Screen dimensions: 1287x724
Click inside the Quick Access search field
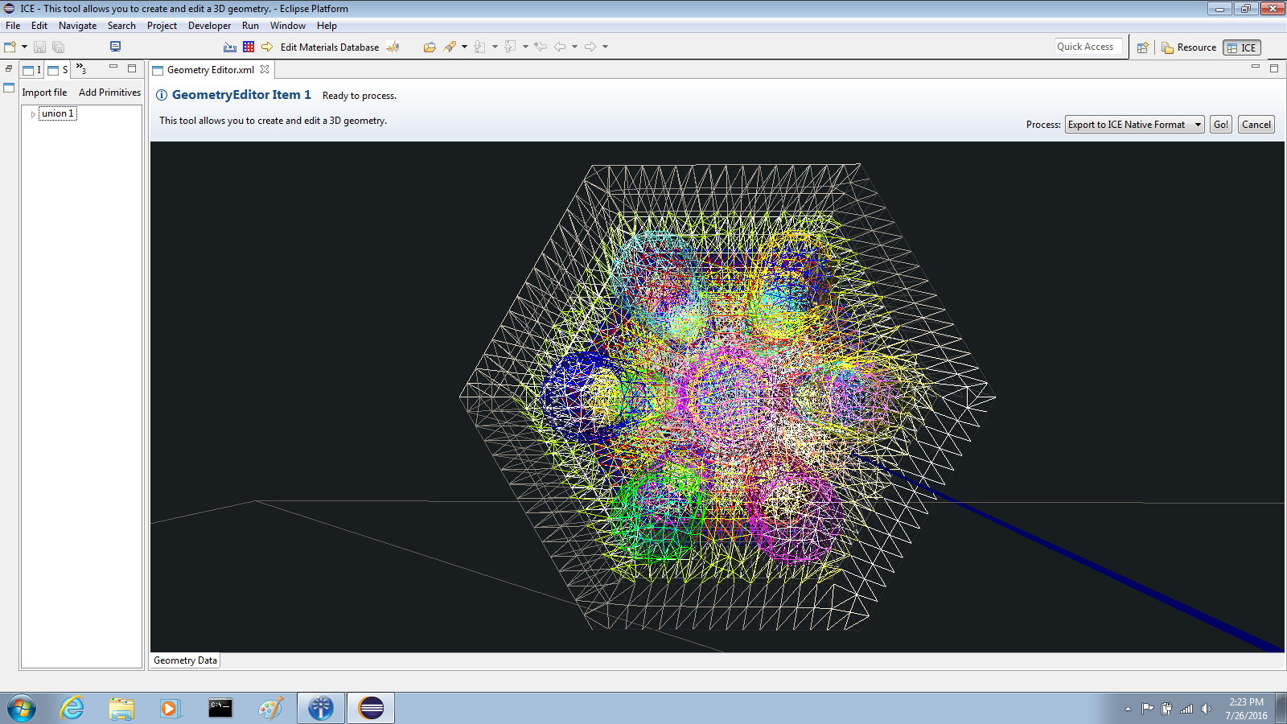pos(1088,47)
